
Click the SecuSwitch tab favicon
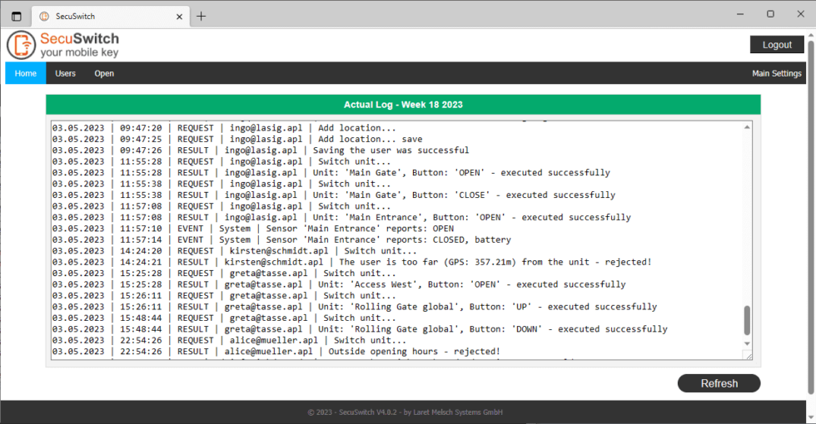pyautogui.click(x=44, y=16)
